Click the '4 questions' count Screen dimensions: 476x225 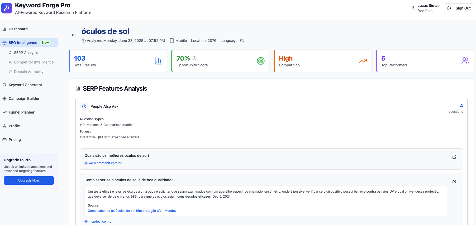(x=456, y=108)
